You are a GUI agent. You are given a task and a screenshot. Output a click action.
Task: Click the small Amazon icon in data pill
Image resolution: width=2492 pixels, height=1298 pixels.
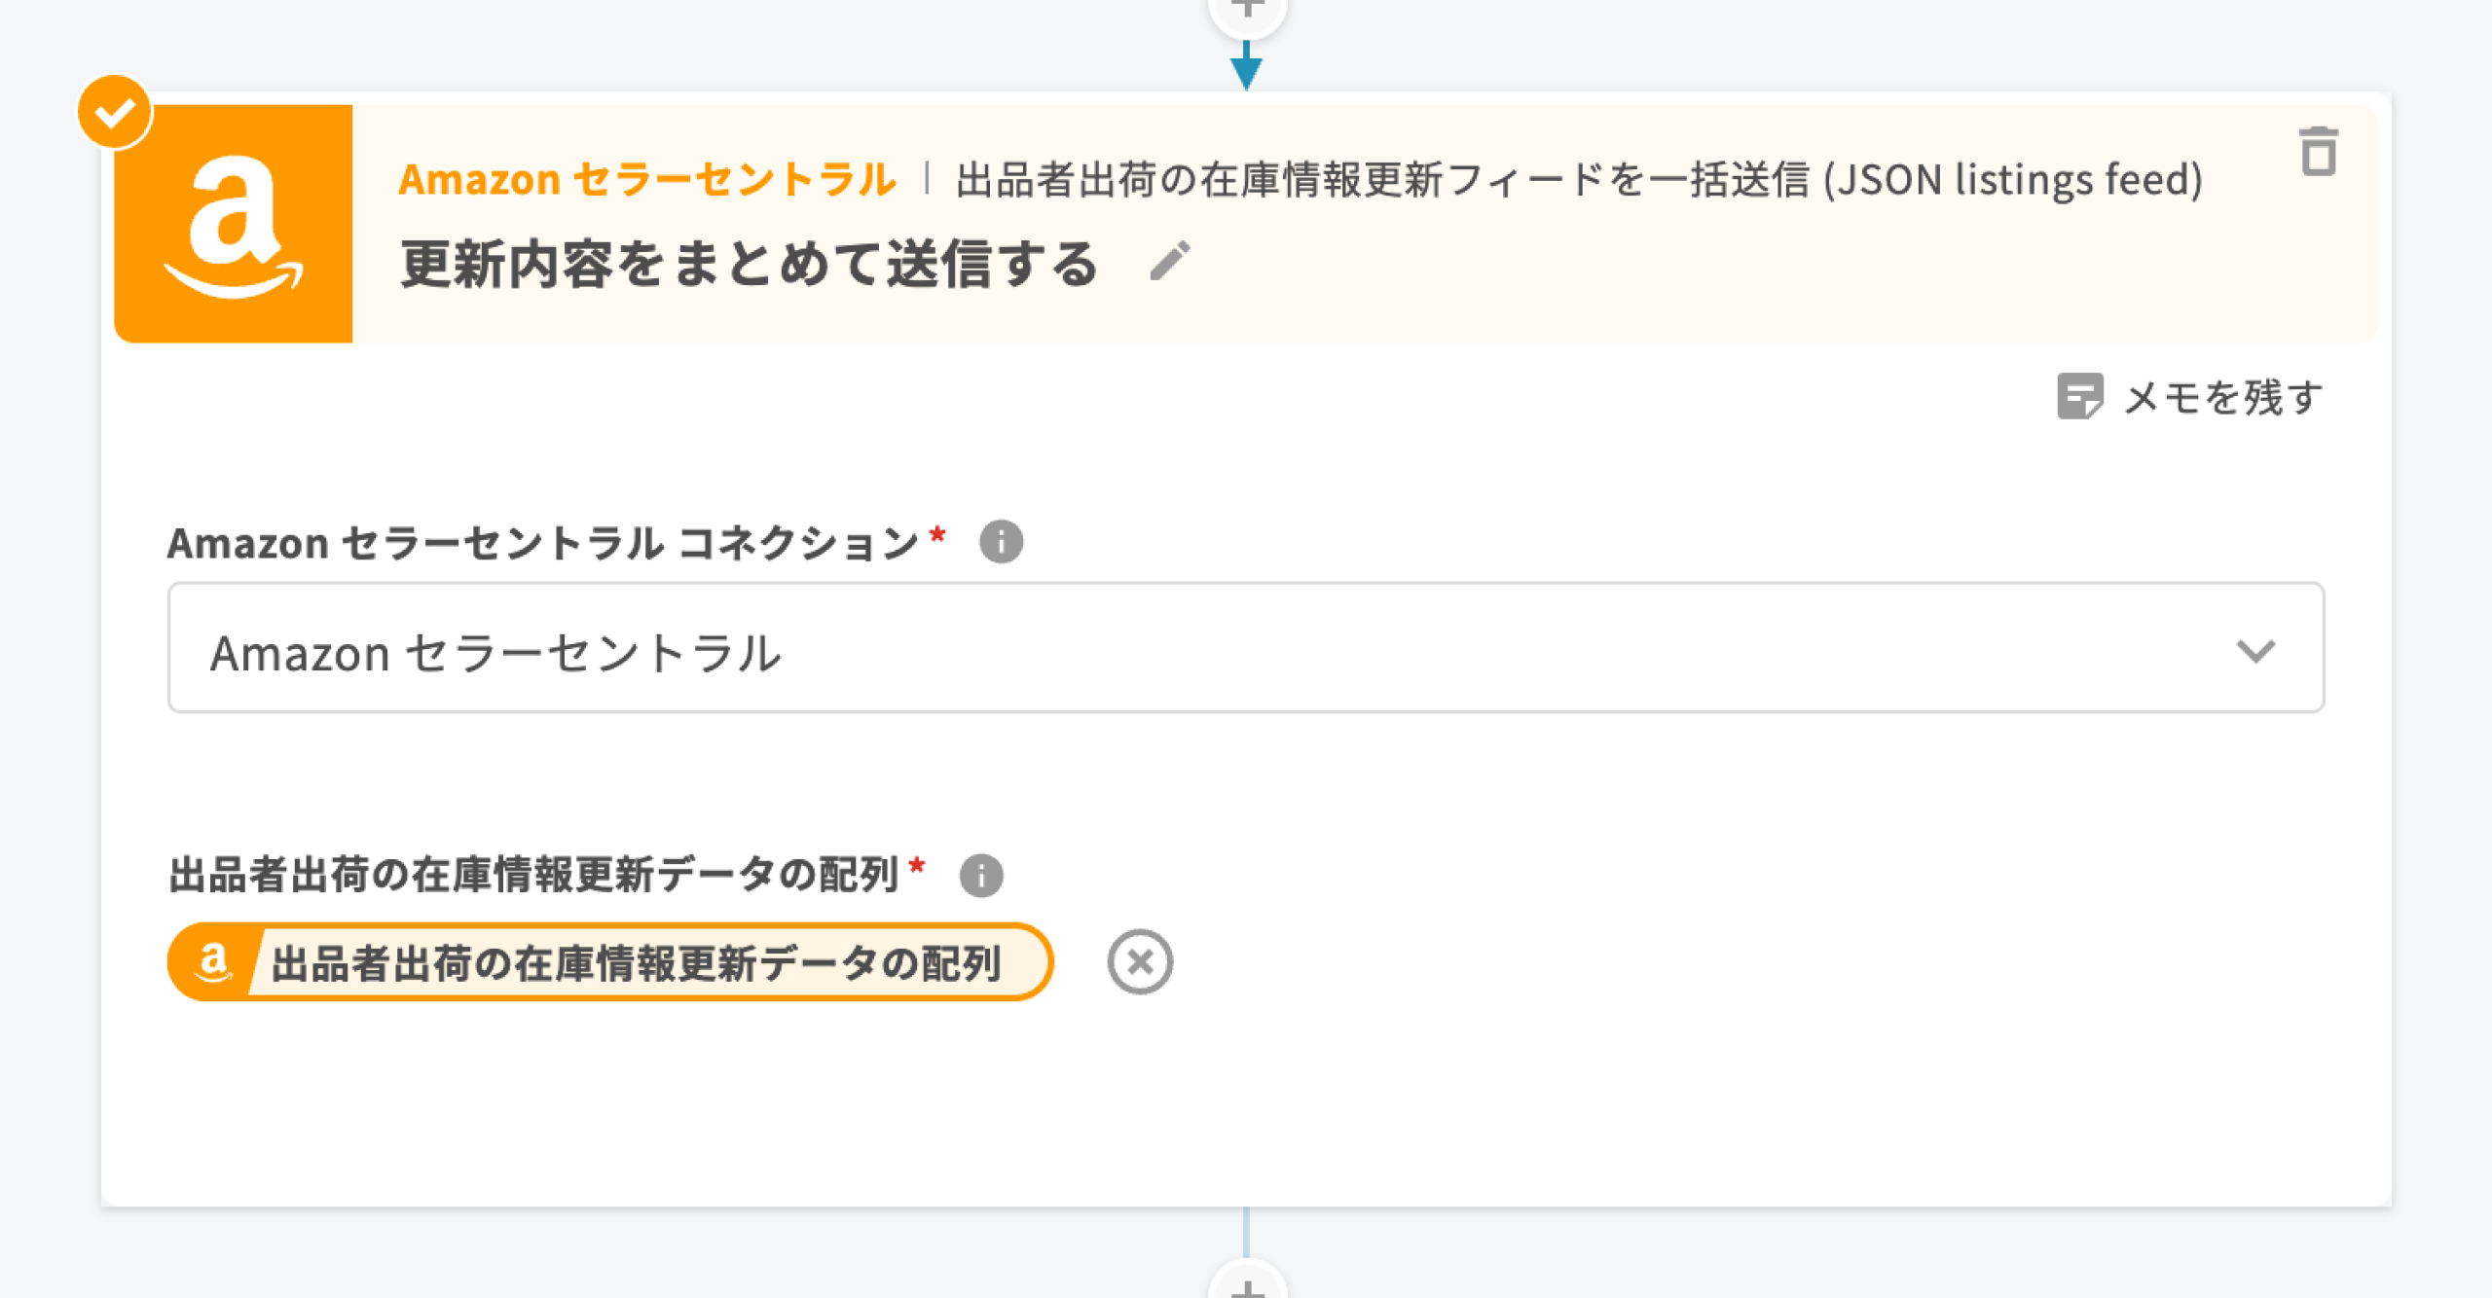212,962
